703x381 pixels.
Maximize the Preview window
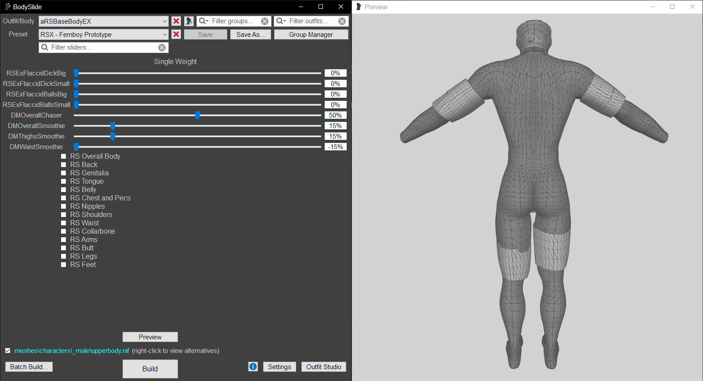[x=672, y=7]
